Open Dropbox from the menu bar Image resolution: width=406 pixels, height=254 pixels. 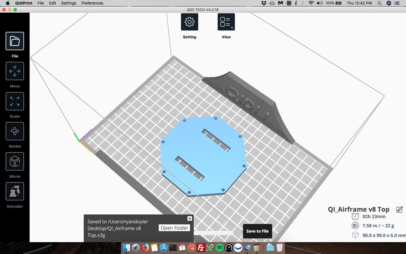pos(264,3)
